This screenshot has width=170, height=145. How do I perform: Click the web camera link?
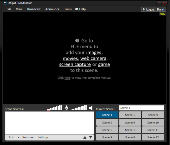[93, 58]
